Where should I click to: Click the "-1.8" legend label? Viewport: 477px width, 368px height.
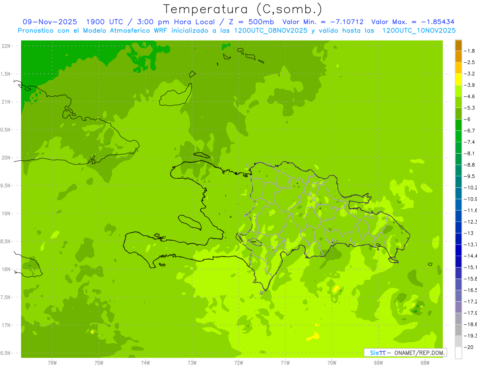470,51
